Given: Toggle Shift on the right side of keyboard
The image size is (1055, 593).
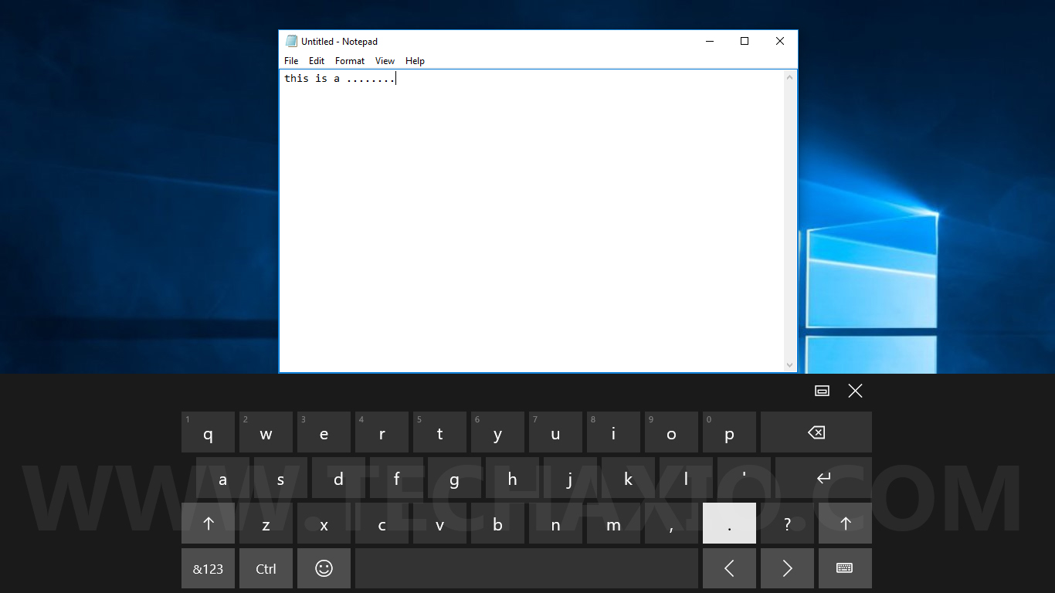Looking at the screenshot, I should (x=845, y=524).
